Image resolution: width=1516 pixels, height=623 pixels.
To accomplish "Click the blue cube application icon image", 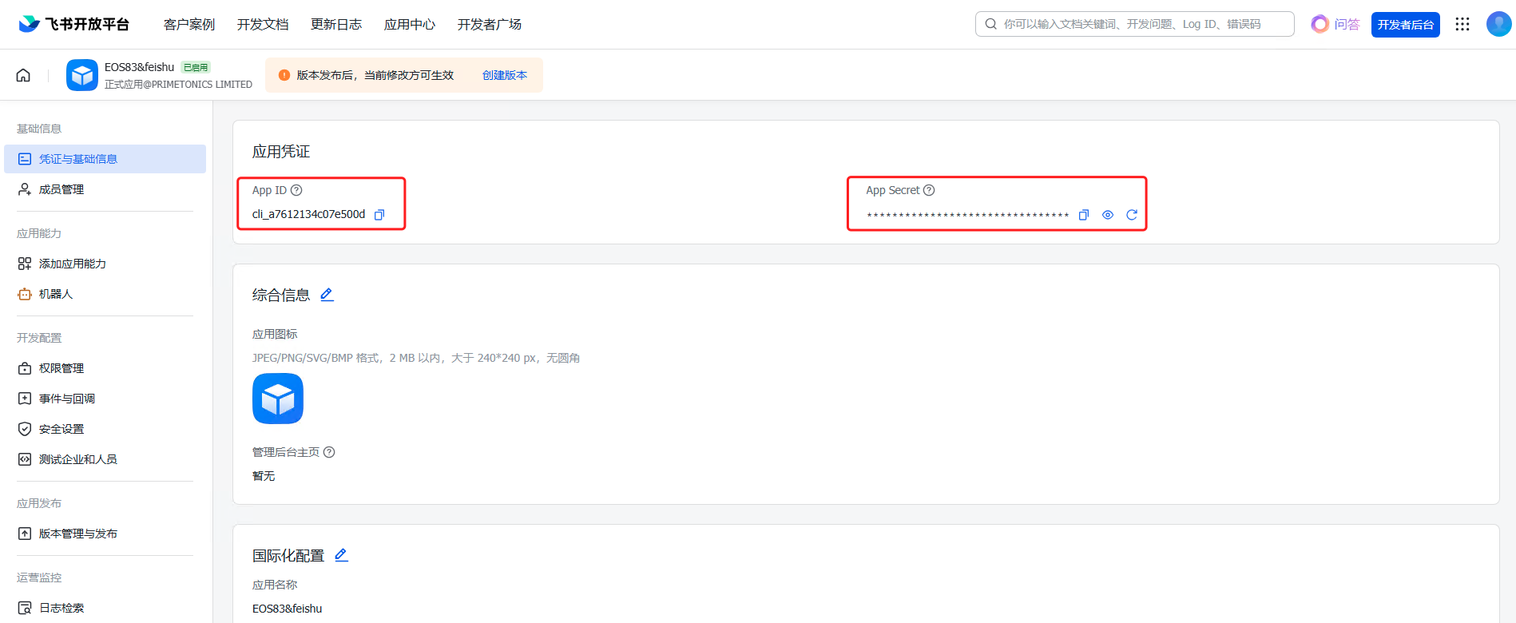I will pos(278,399).
